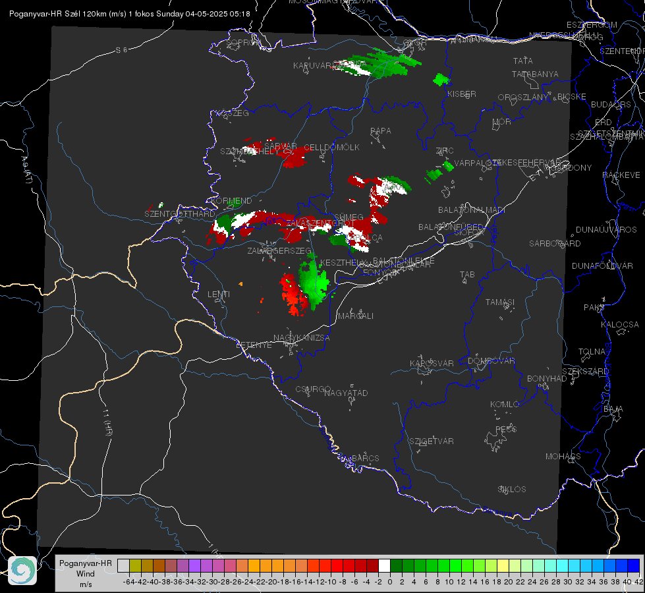Screen dimensions: 645x593
Task: Click the 'KALOCSA' city label
Action: (619, 324)
